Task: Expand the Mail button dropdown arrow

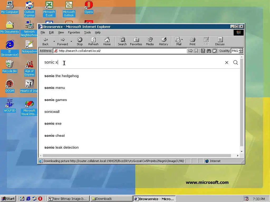Action: click(182, 39)
